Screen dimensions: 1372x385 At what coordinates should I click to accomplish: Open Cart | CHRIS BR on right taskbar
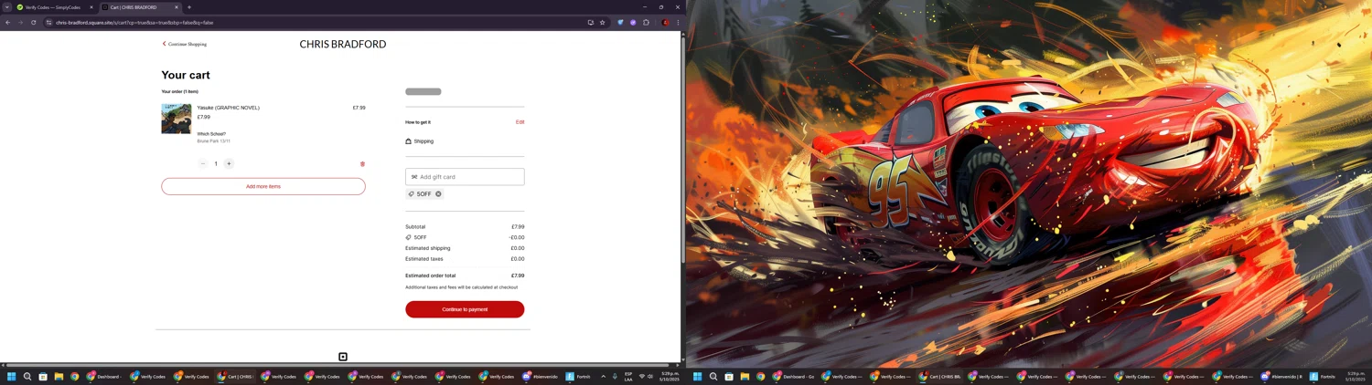[x=941, y=376]
